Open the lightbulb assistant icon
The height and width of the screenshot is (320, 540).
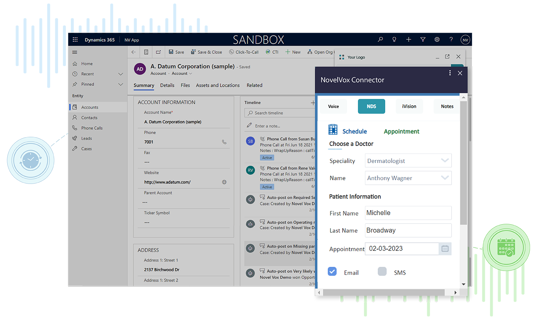click(x=394, y=40)
